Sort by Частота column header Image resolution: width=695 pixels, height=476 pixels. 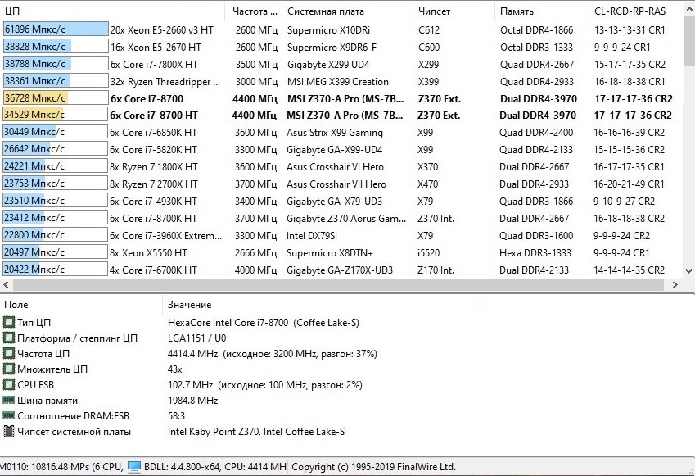(254, 11)
